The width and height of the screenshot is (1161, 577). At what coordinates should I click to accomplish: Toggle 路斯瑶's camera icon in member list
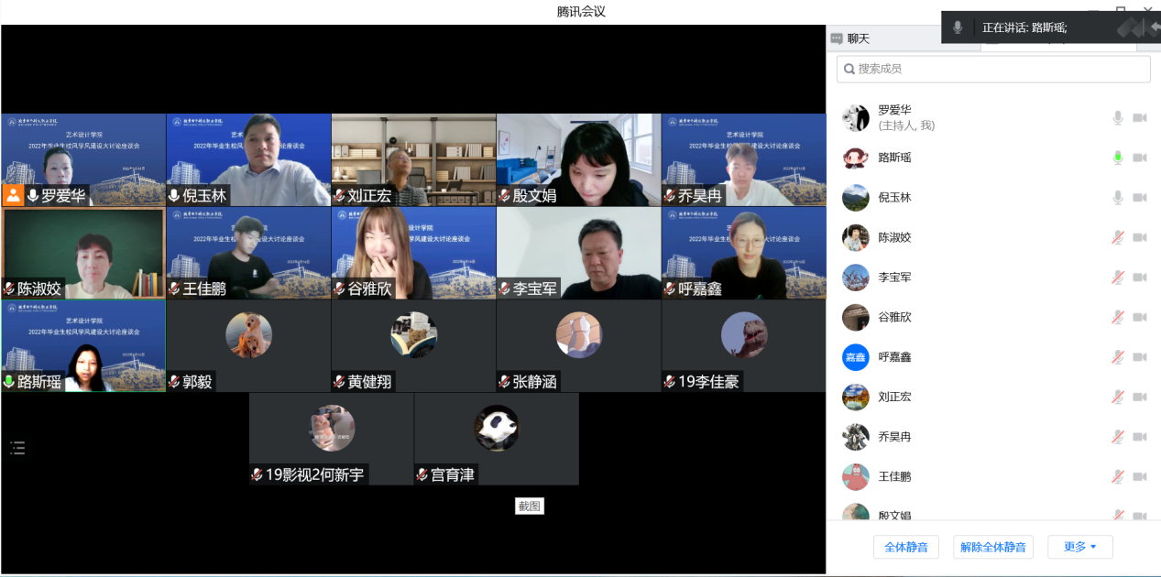[1139, 158]
